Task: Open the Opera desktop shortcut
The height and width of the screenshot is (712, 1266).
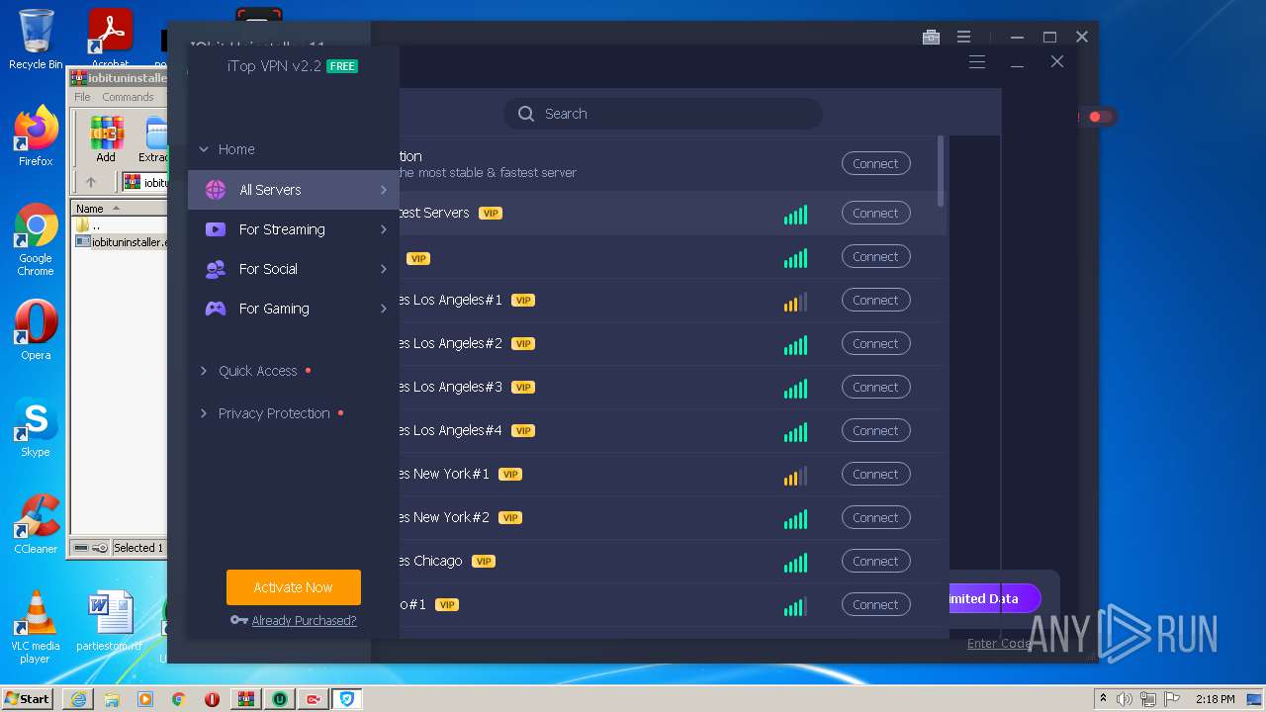Action: point(36,330)
